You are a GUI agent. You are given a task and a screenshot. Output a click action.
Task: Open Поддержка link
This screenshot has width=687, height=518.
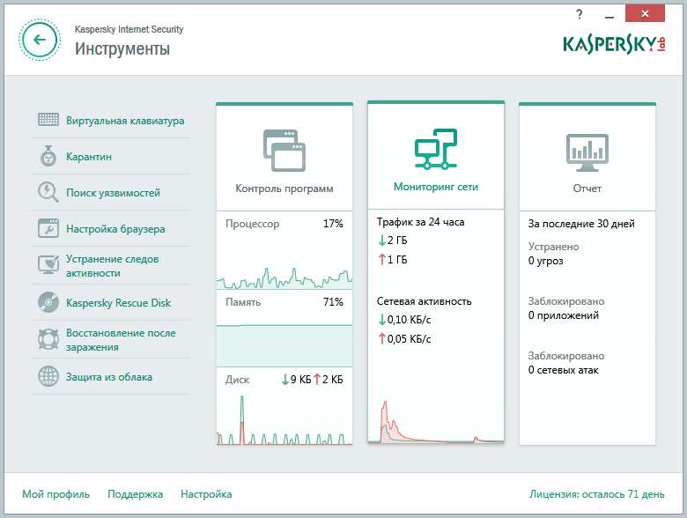pyautogui.click(x=136, y=494)
